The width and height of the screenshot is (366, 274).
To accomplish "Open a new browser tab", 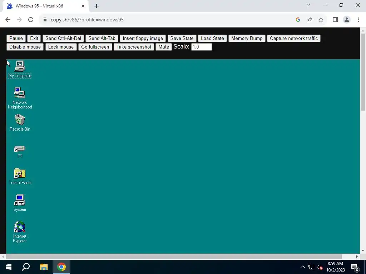I will pyautogui.click(x=97, y=6).
